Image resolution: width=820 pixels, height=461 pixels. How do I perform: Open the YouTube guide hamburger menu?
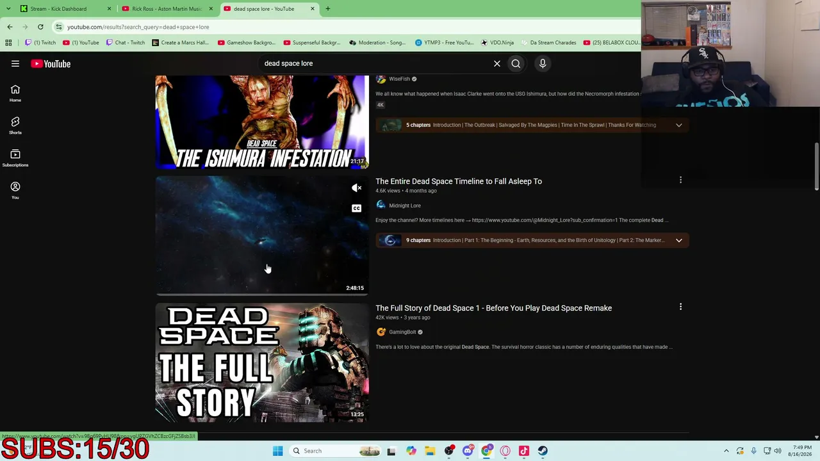[15, 63]
